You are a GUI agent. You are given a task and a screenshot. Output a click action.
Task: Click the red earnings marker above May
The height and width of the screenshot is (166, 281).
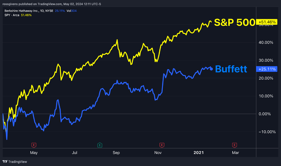click(x=34, y=145)
